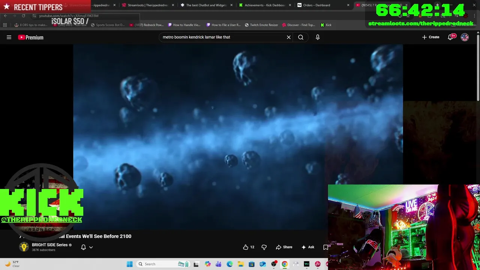Viewport: 480px width, 270px height.
Task: Open the Create menu
Action: point(430,37)
